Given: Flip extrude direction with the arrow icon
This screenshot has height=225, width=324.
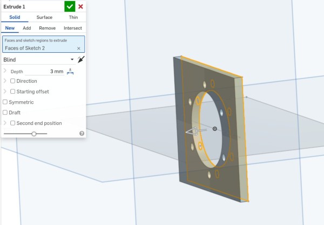Looking at the screenshot, I should point(81,60).
